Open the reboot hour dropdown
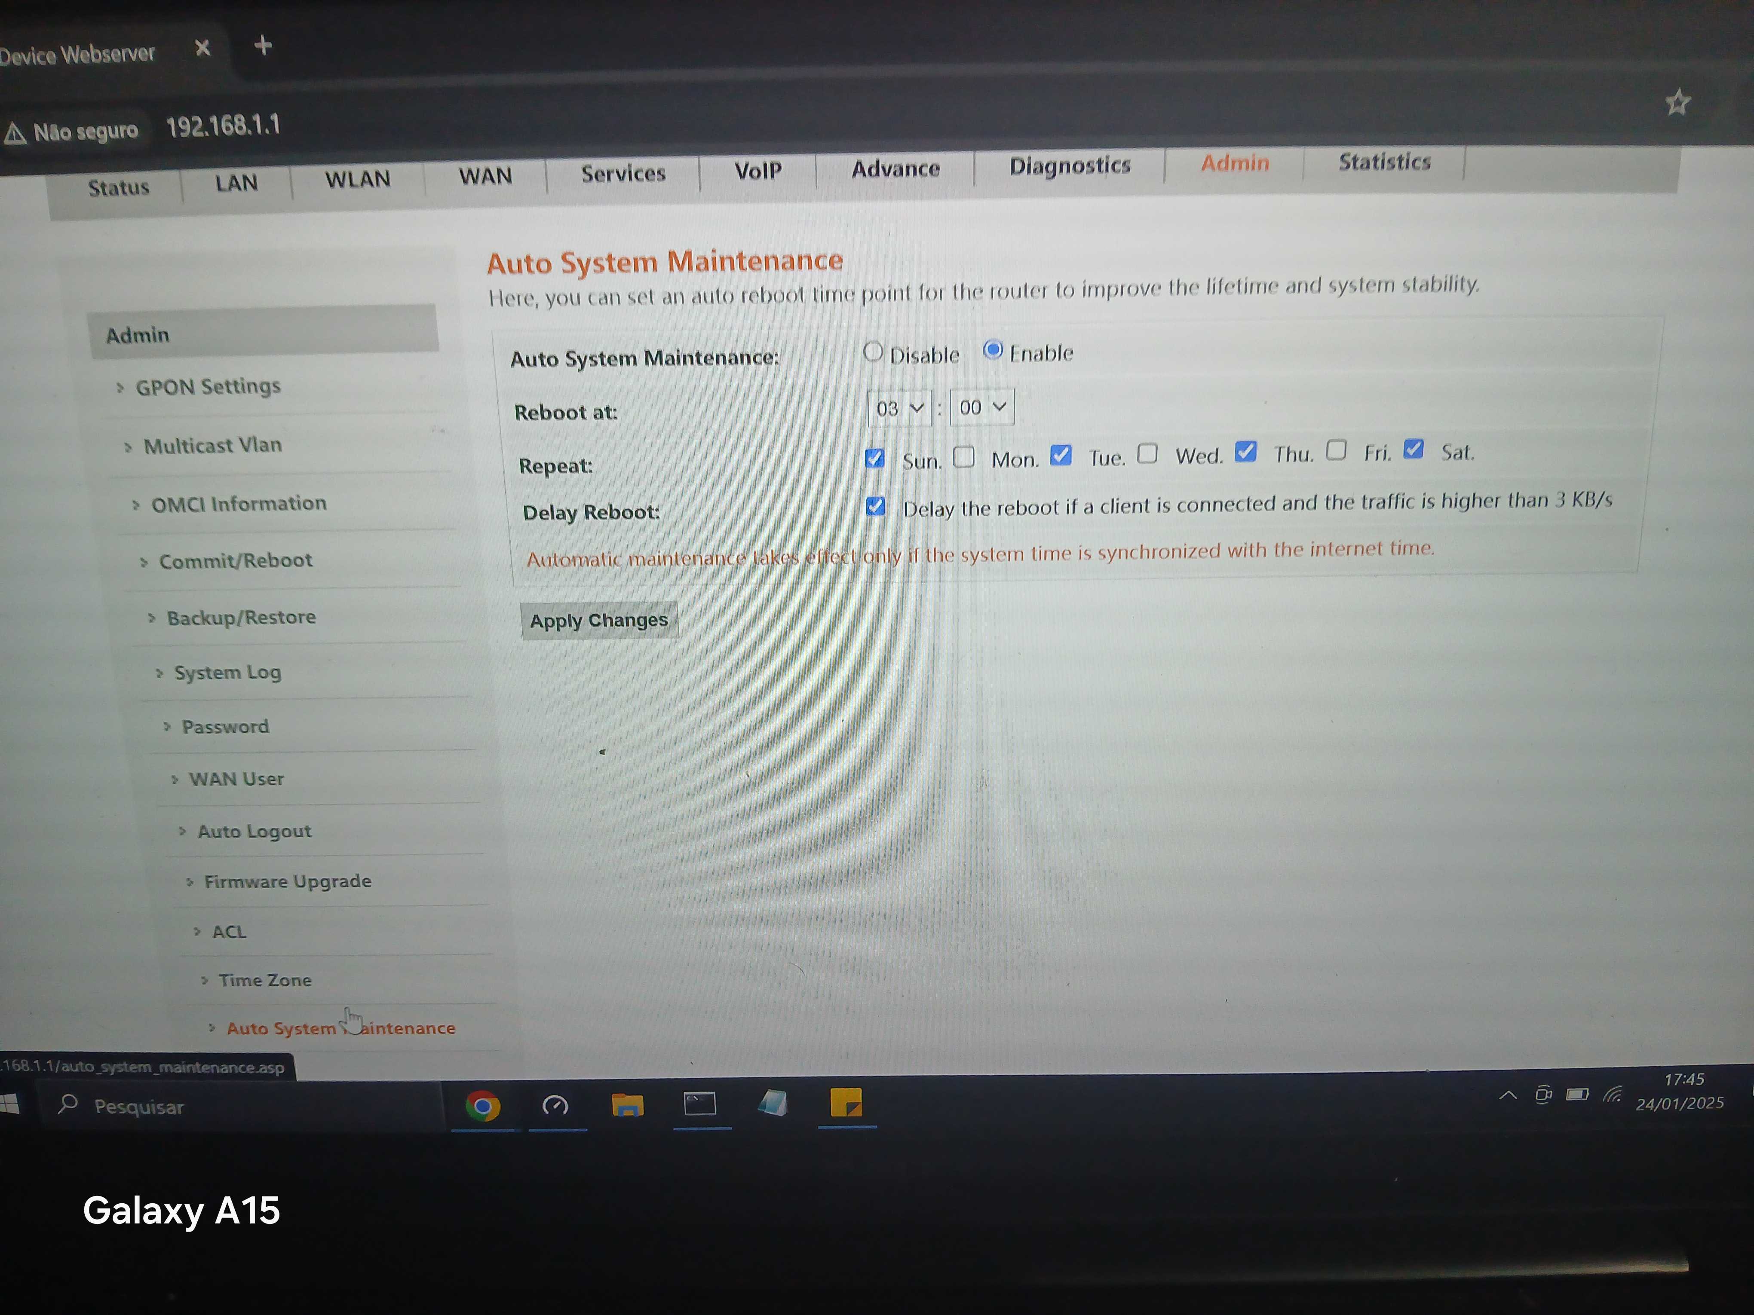1754x1315 pixels. click(899, 408)
